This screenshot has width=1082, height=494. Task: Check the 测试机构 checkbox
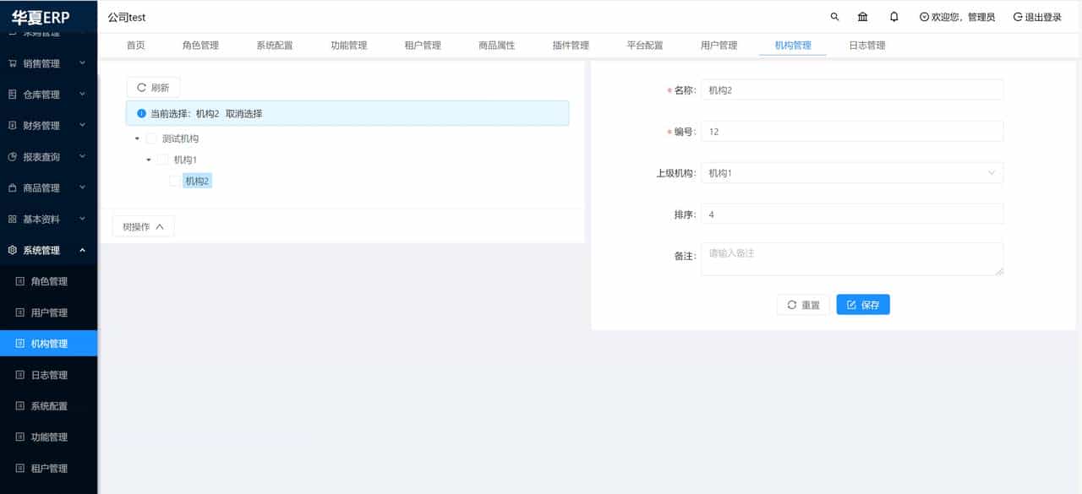coord(151,138)
